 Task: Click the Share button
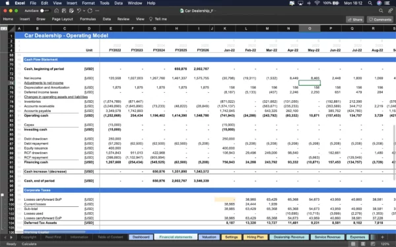[x=355, y=19]
